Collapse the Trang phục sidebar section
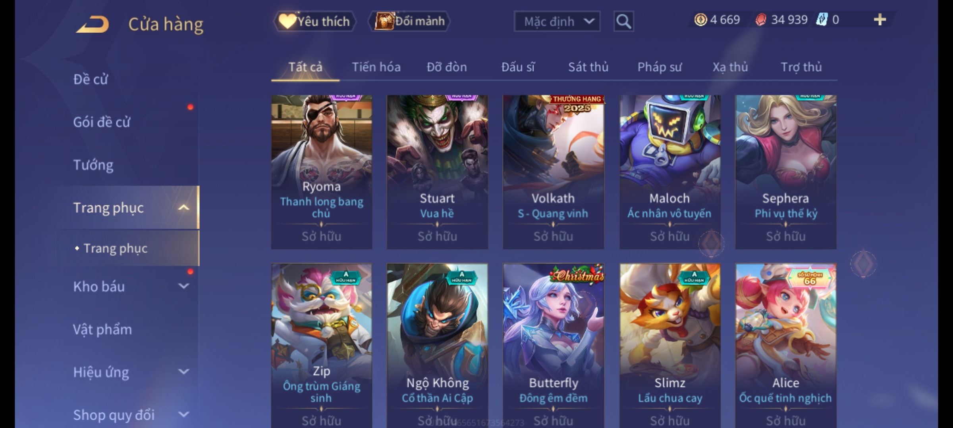Image resolution: width=953 pixels, height=428 pixels. point(183,208)
